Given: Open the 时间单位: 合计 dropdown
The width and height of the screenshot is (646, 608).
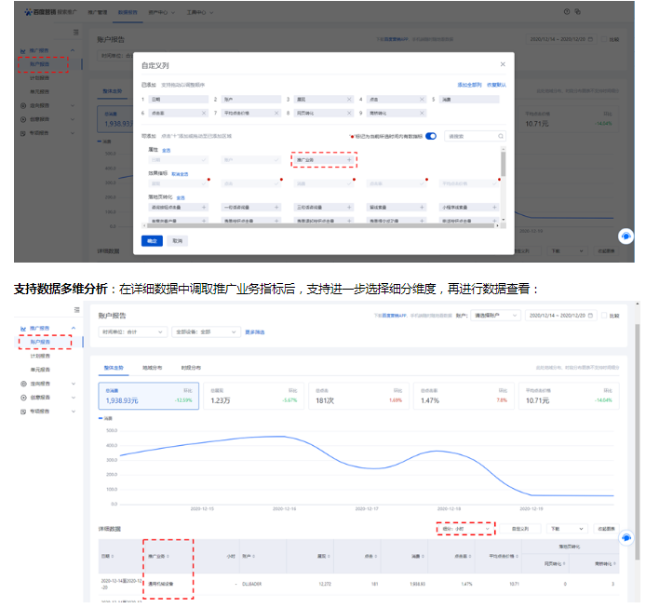Looking at the screenshot, I should (133, 331).
